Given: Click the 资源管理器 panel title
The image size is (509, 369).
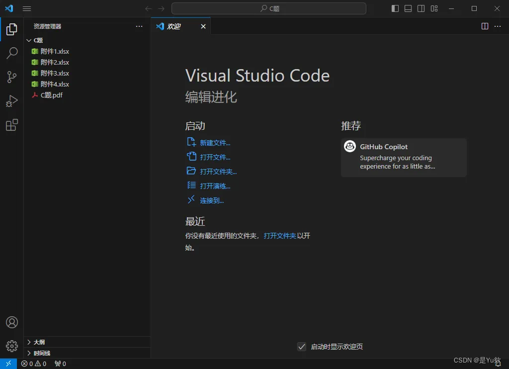Looking at the screenshot, I should pos(47,26).
